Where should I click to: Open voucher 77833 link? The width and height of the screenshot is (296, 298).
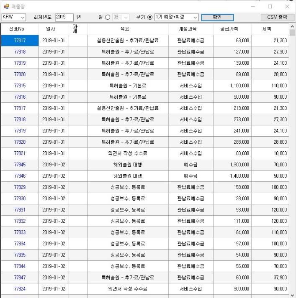(x=20, y=232)
